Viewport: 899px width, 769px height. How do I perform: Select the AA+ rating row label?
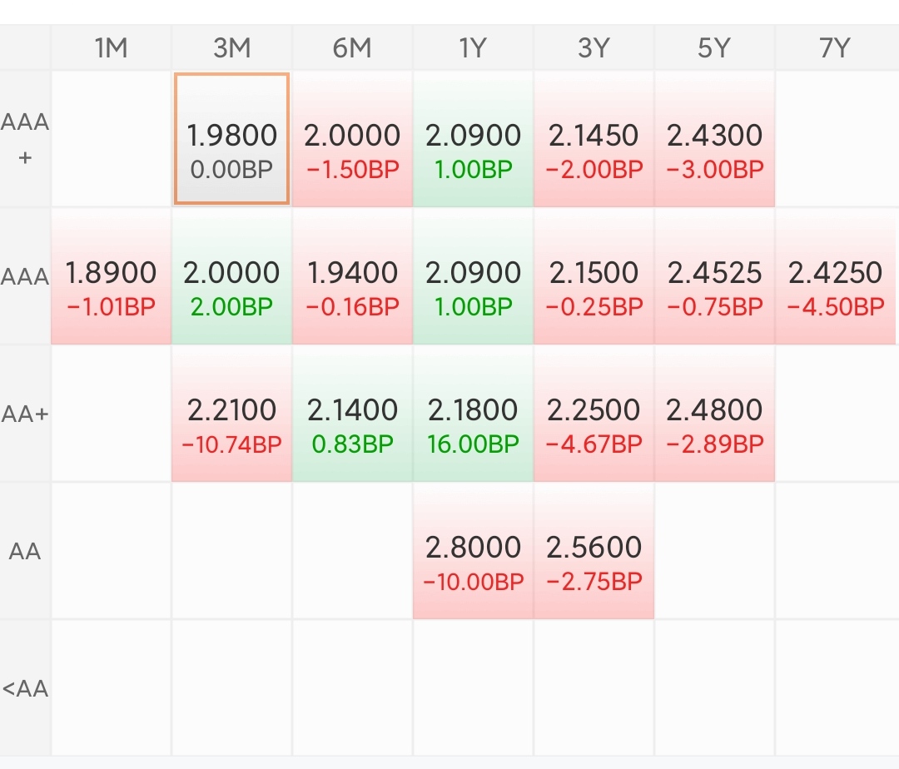click(25, 414)
